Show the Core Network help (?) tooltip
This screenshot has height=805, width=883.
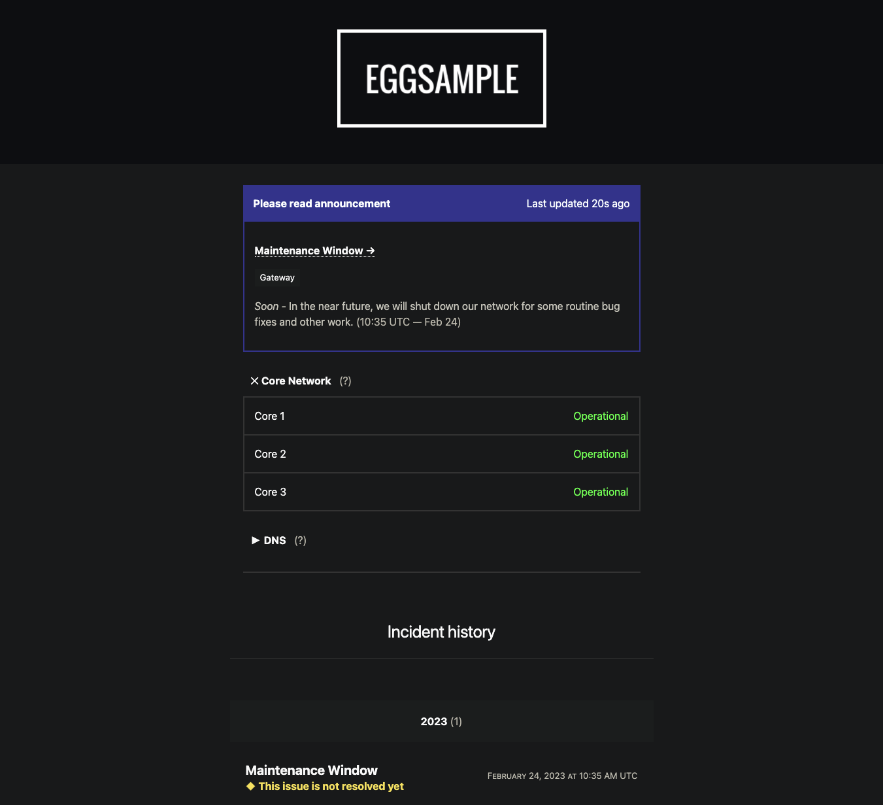(x=345, y=381)
